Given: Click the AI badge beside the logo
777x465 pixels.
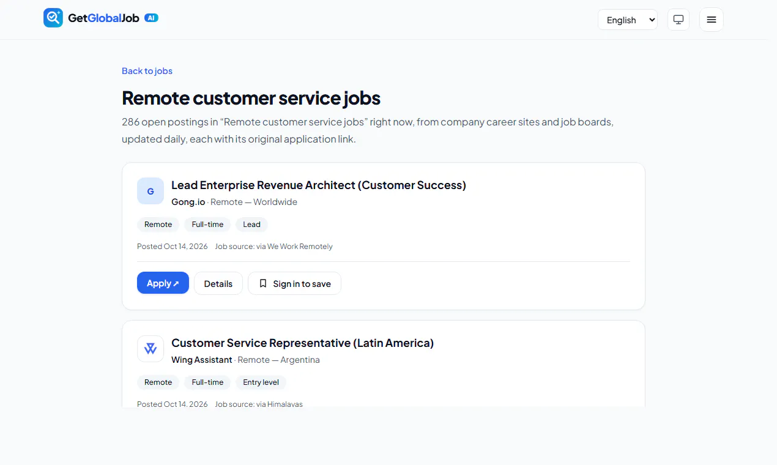Looking at the screenshot, I should pos(151,18).
